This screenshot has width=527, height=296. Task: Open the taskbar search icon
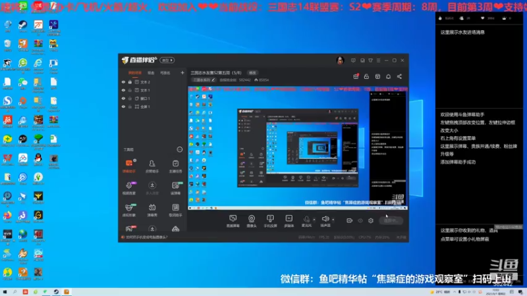(x=14, y=292)
